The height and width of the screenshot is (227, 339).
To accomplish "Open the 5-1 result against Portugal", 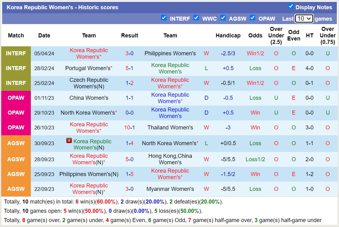I will coord(130,68).
